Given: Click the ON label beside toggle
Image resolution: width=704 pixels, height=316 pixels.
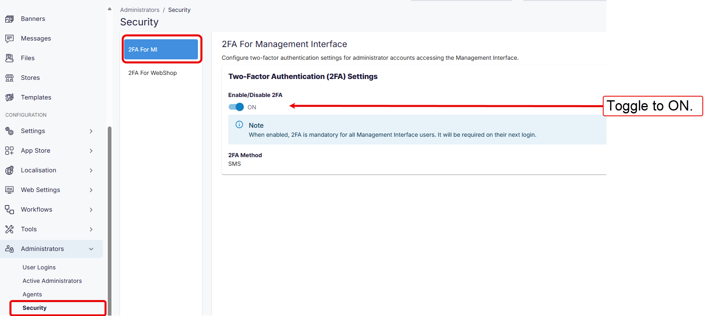Looking at the screenshot, I should (x=252, y=107).
